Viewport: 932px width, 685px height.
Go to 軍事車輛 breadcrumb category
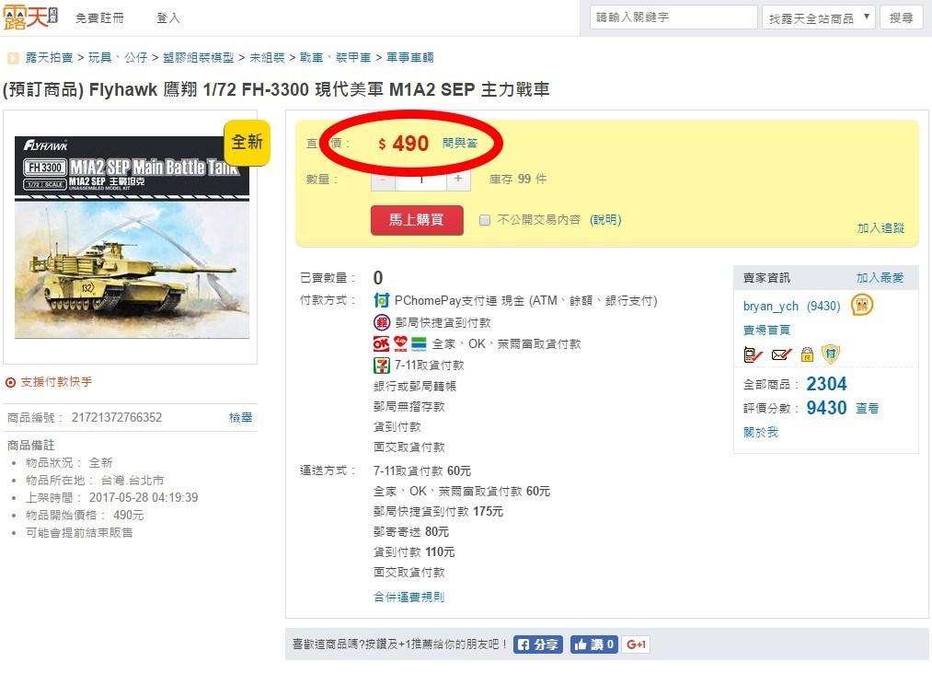coord(410,58)
